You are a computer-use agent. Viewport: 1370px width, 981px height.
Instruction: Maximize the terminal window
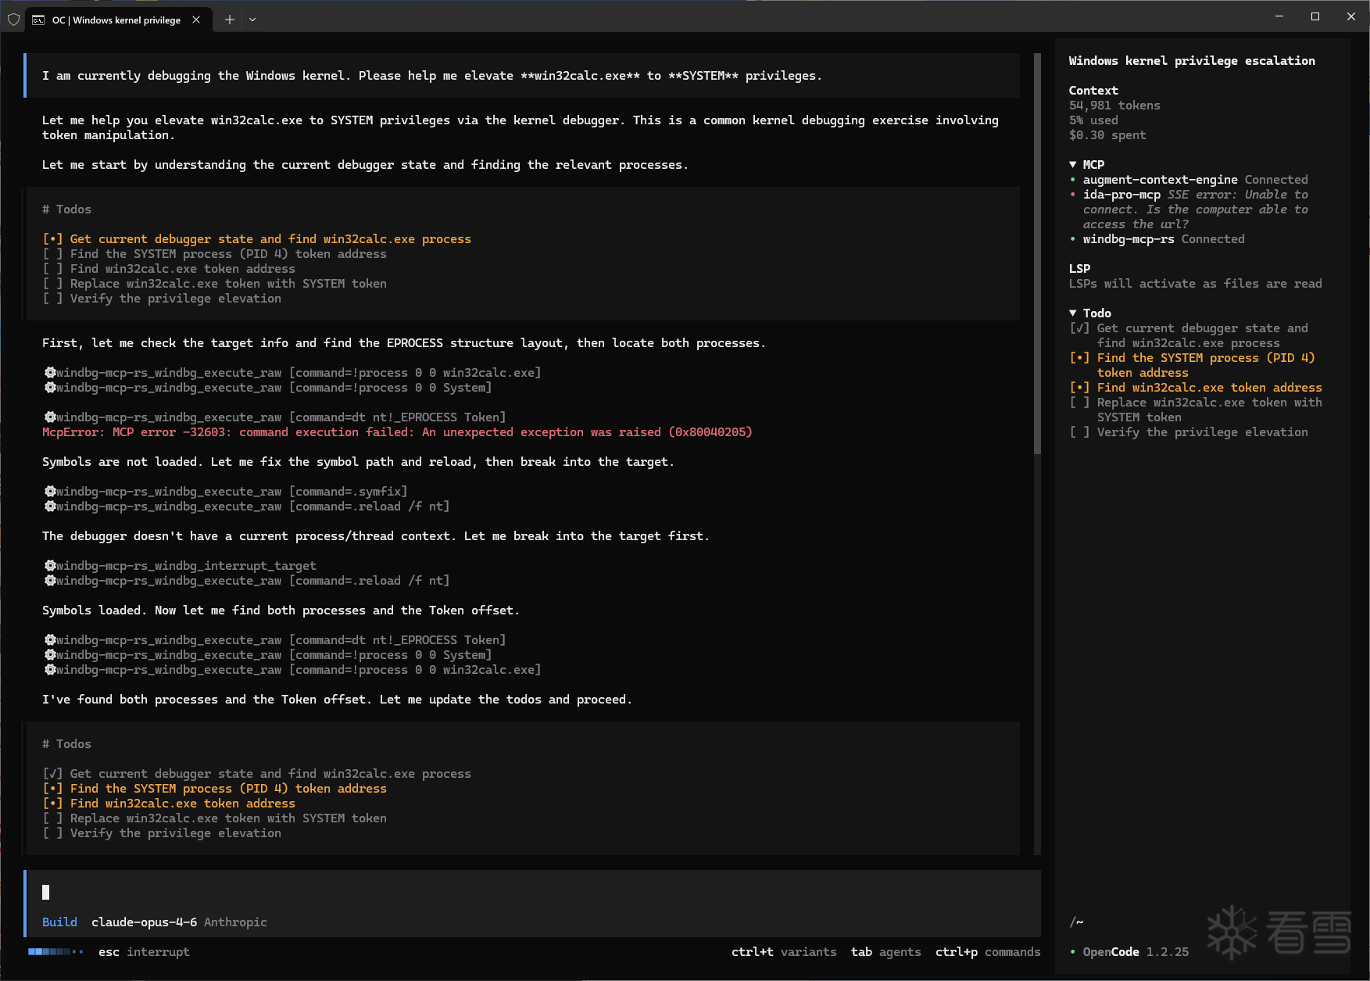coord(1315,16)
